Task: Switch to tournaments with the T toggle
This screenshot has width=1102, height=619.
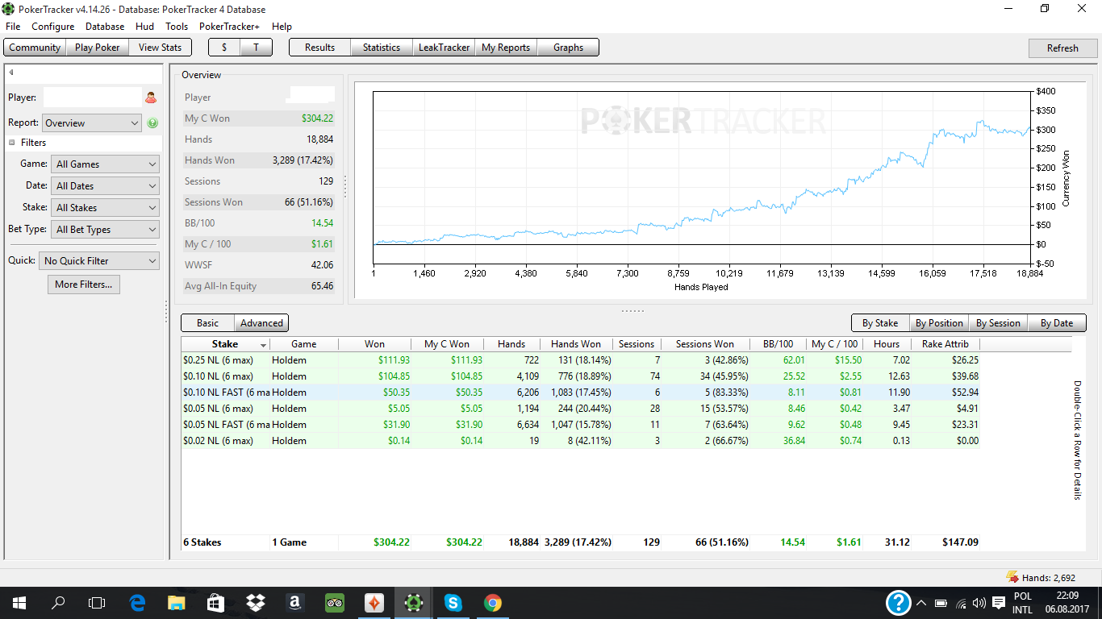Action: pyautogui.click(x=256, y=48)
